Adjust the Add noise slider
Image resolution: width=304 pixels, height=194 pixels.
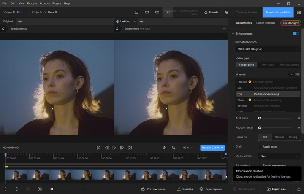pyautogui.click(x=260, y=118)
